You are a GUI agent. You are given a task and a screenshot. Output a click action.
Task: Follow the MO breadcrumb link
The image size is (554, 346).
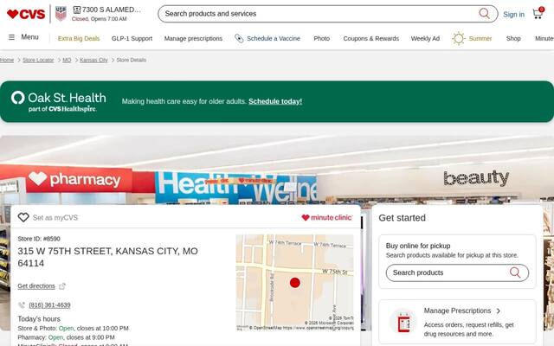click(67, 60)
